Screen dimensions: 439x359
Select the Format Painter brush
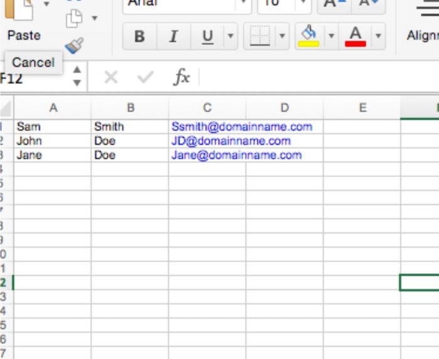point(74,45)
